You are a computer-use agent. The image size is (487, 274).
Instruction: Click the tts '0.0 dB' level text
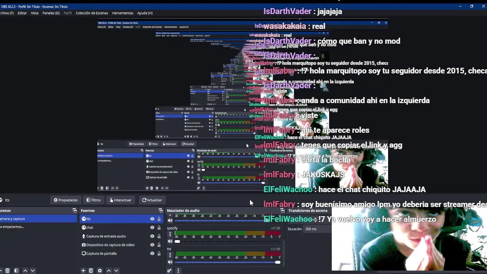(x=275, y=249)
